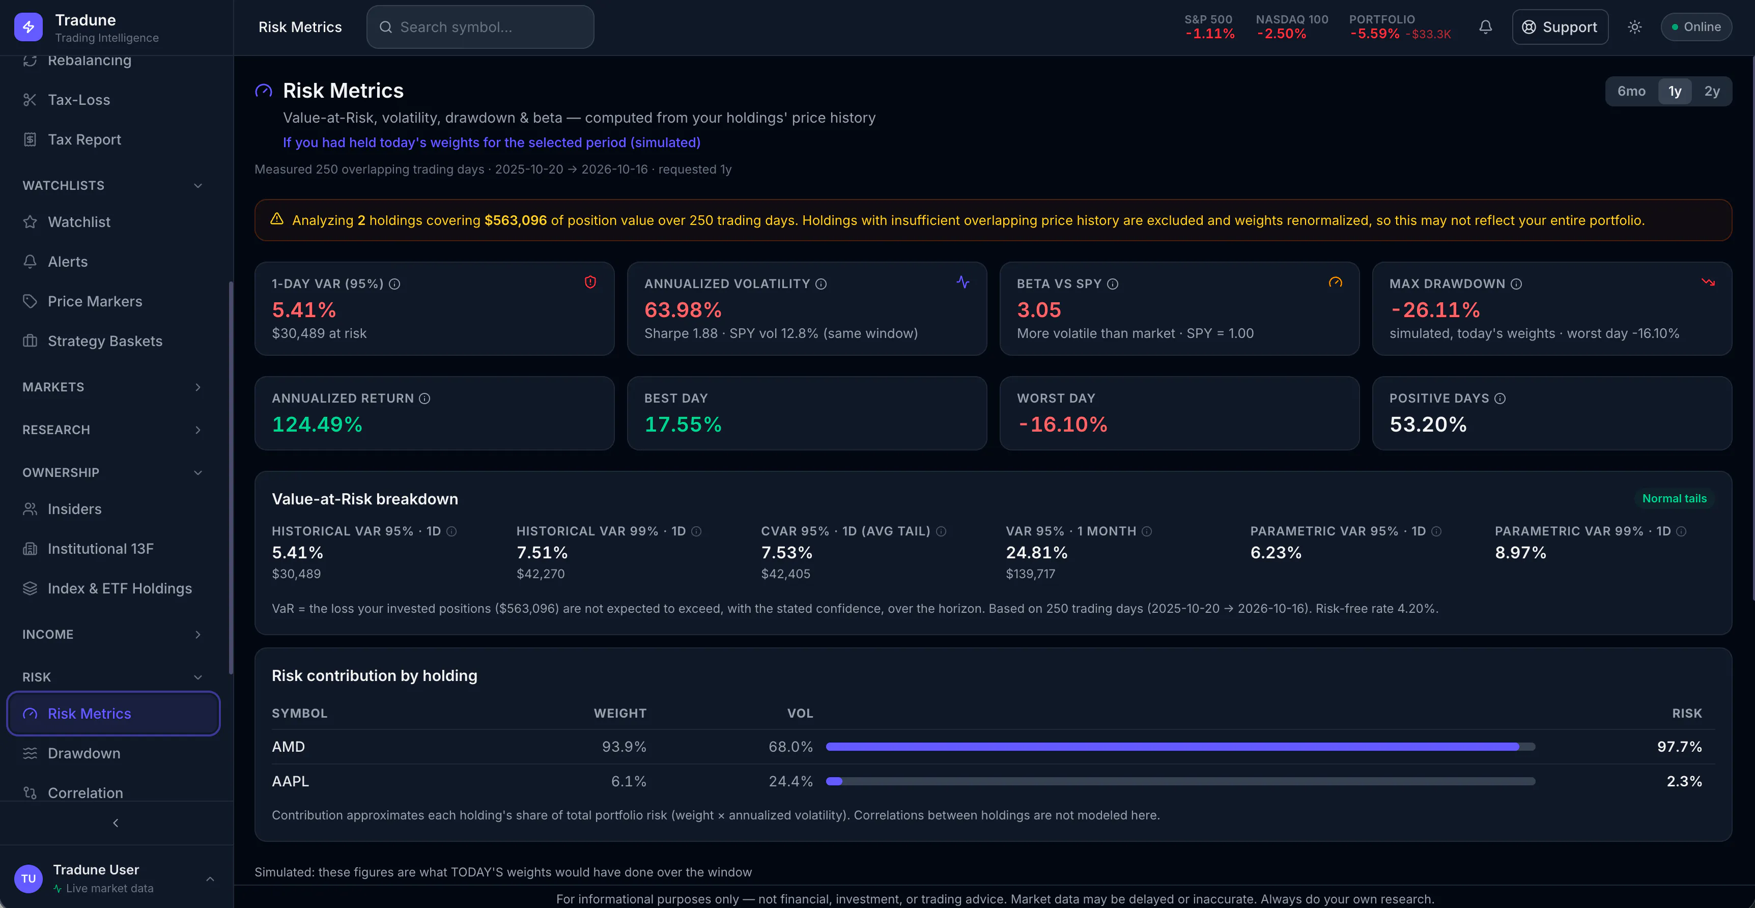
Task: Click the Online status badge
Action: point(1696,27)
